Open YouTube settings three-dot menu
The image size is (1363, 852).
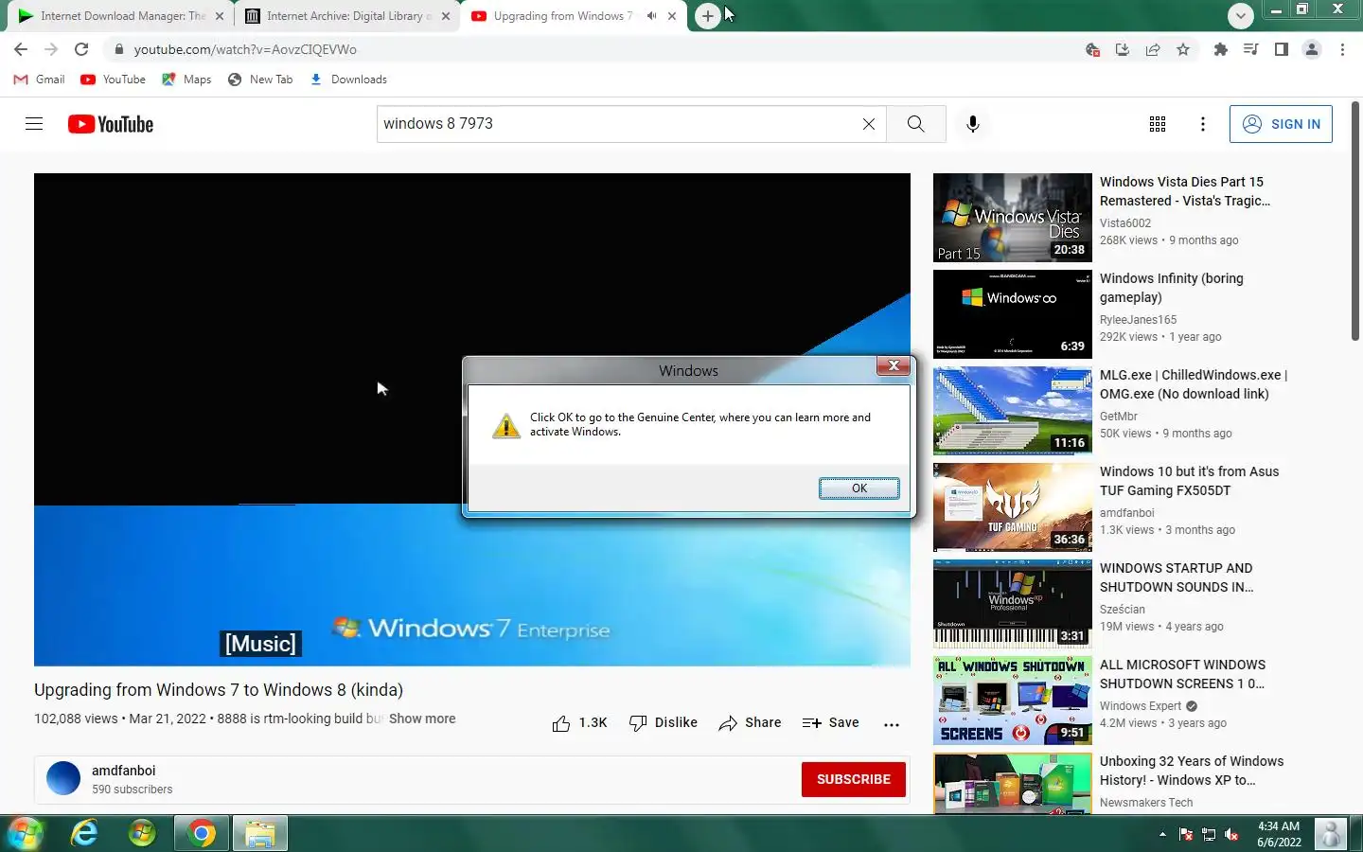tap(1202, 124)
